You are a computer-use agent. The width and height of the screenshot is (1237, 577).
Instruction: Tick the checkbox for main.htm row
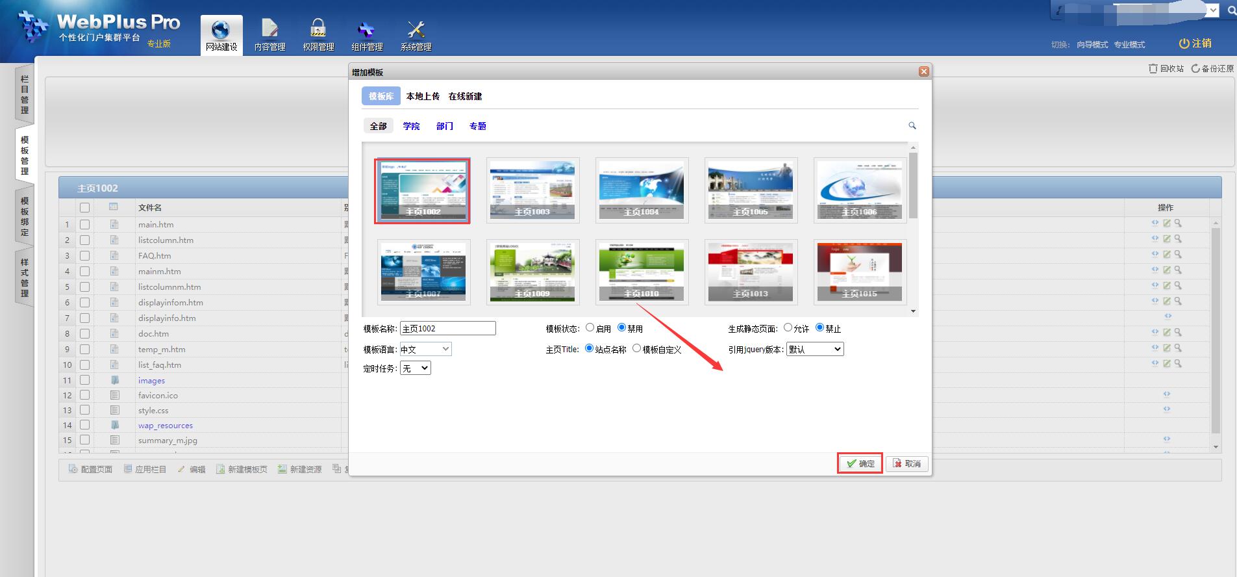pos(84,224)
